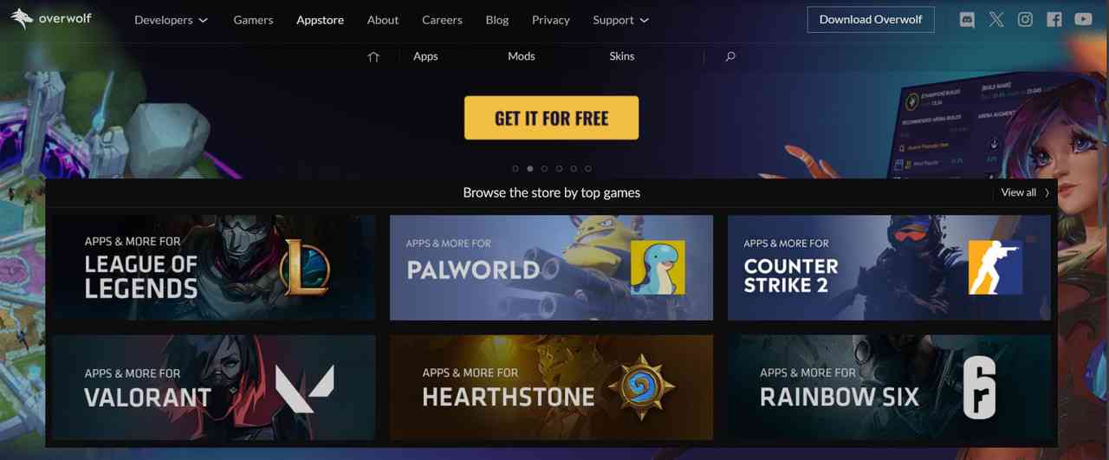
Task: Select the last carousel dot indicator
Action: click(x=588, y=169)
